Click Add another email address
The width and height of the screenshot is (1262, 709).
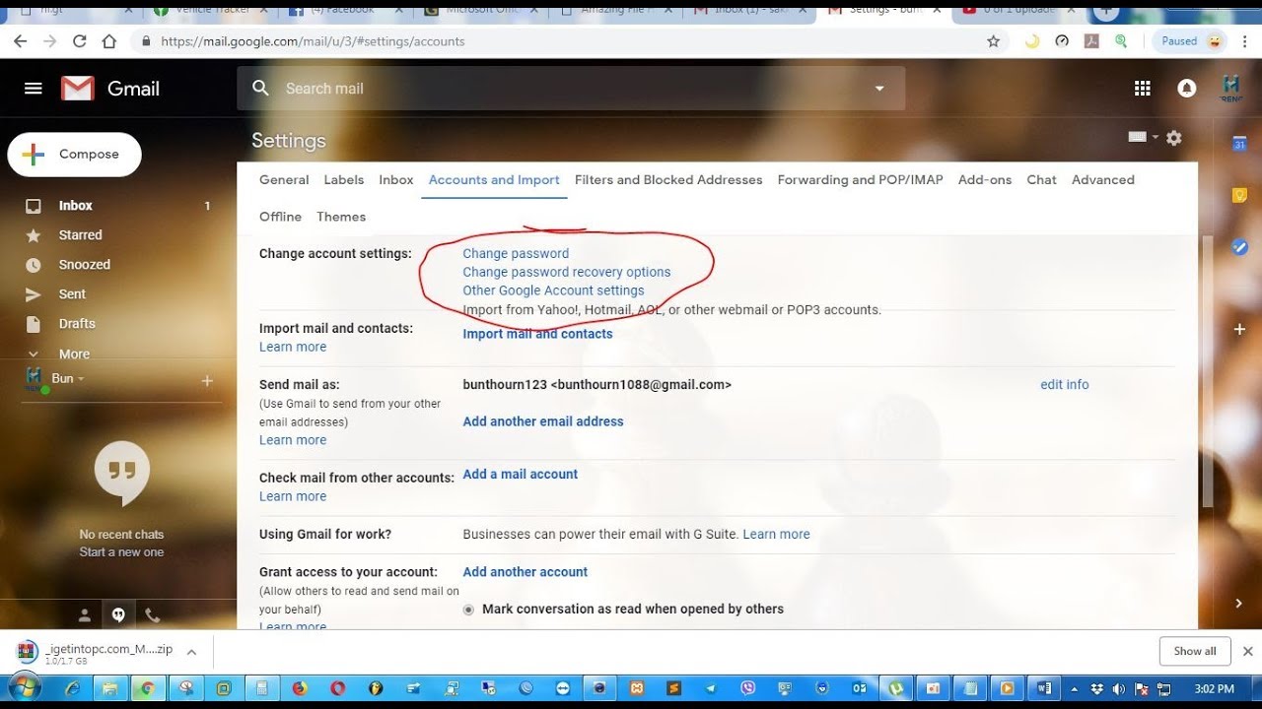tap(543, 421)
